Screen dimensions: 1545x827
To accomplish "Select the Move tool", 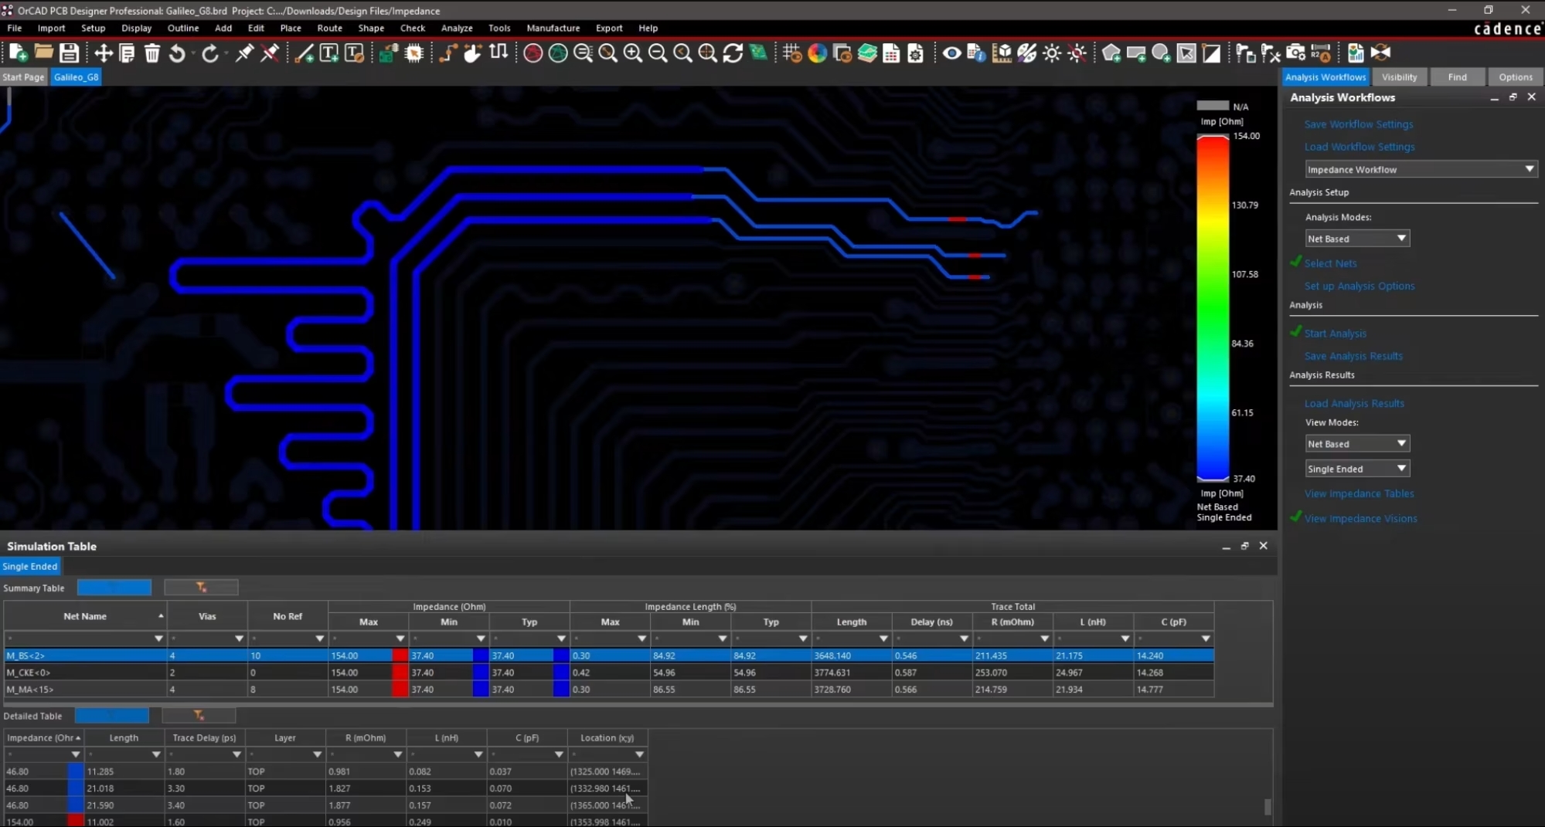I will click(103, 53).
